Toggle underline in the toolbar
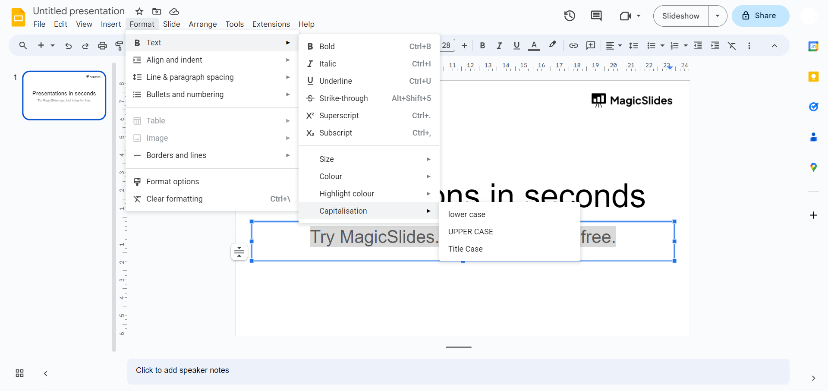The image size is (828, 391). (x=516, y=45)
